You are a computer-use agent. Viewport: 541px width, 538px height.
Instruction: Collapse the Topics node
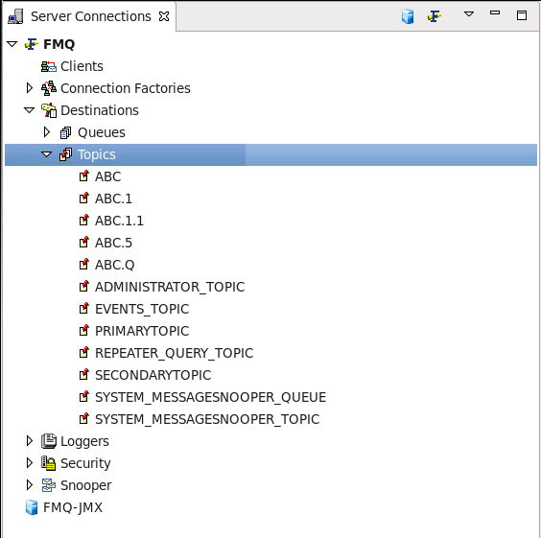click(x=47, y=154)
